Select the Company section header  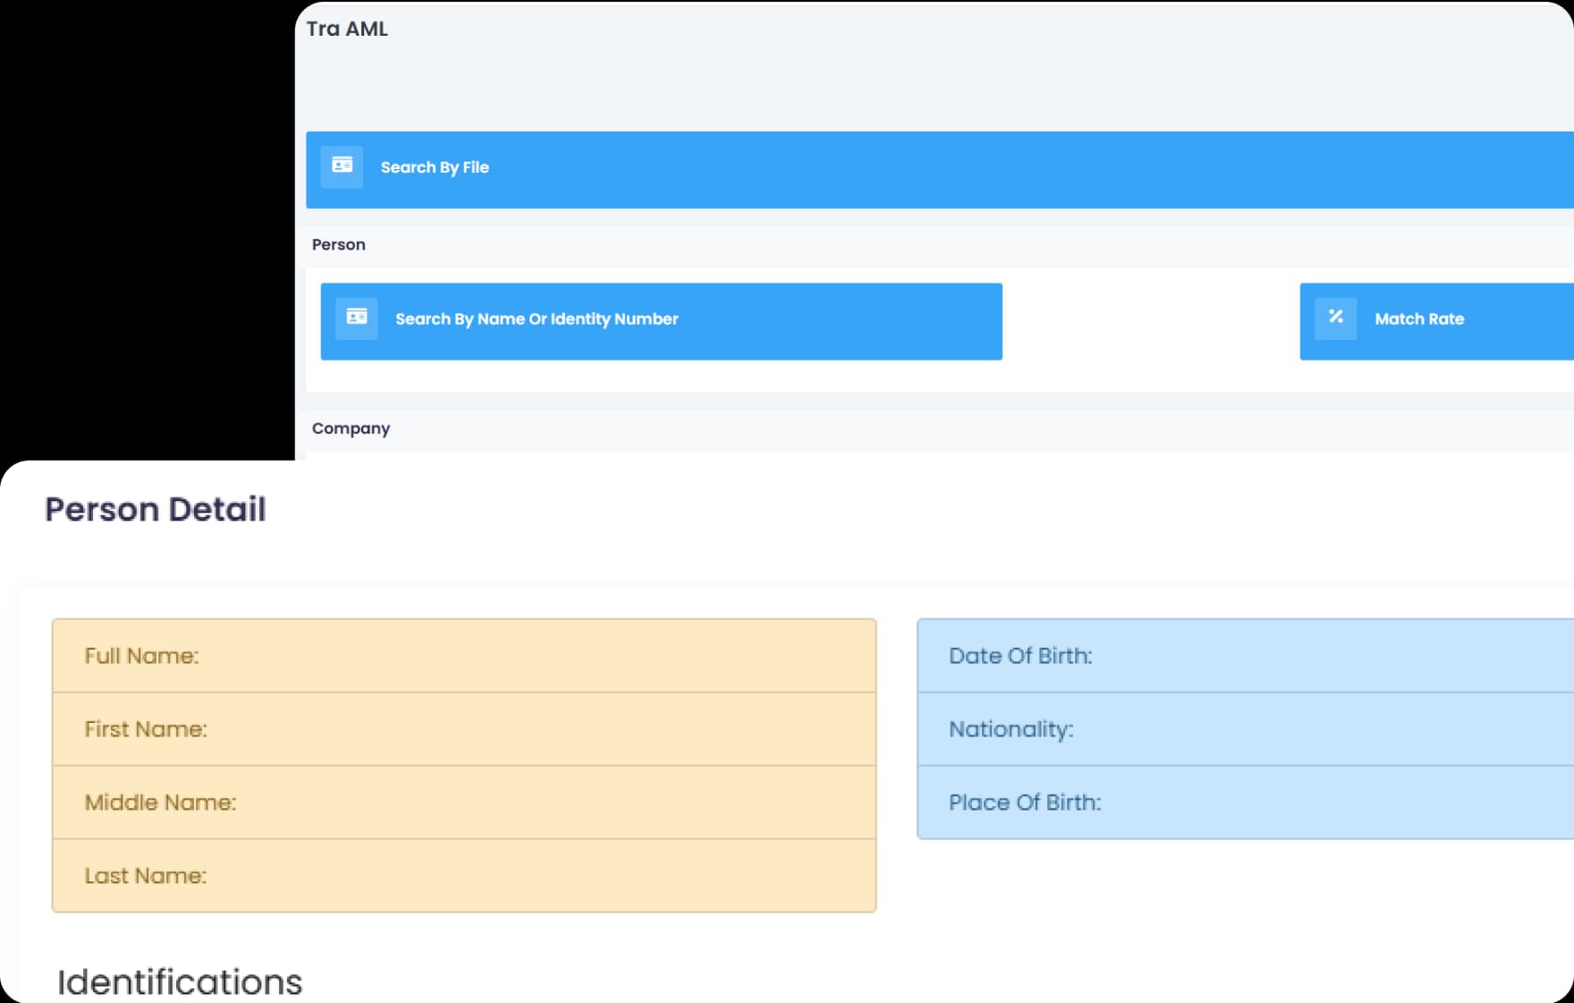point(351,429)
